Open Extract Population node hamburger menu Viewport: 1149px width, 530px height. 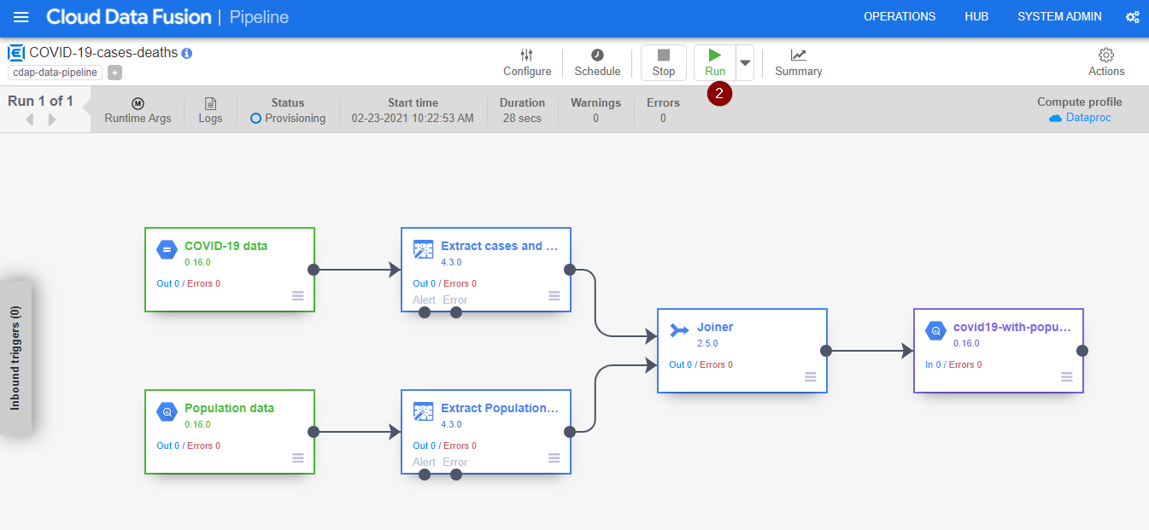coord(554,457)
